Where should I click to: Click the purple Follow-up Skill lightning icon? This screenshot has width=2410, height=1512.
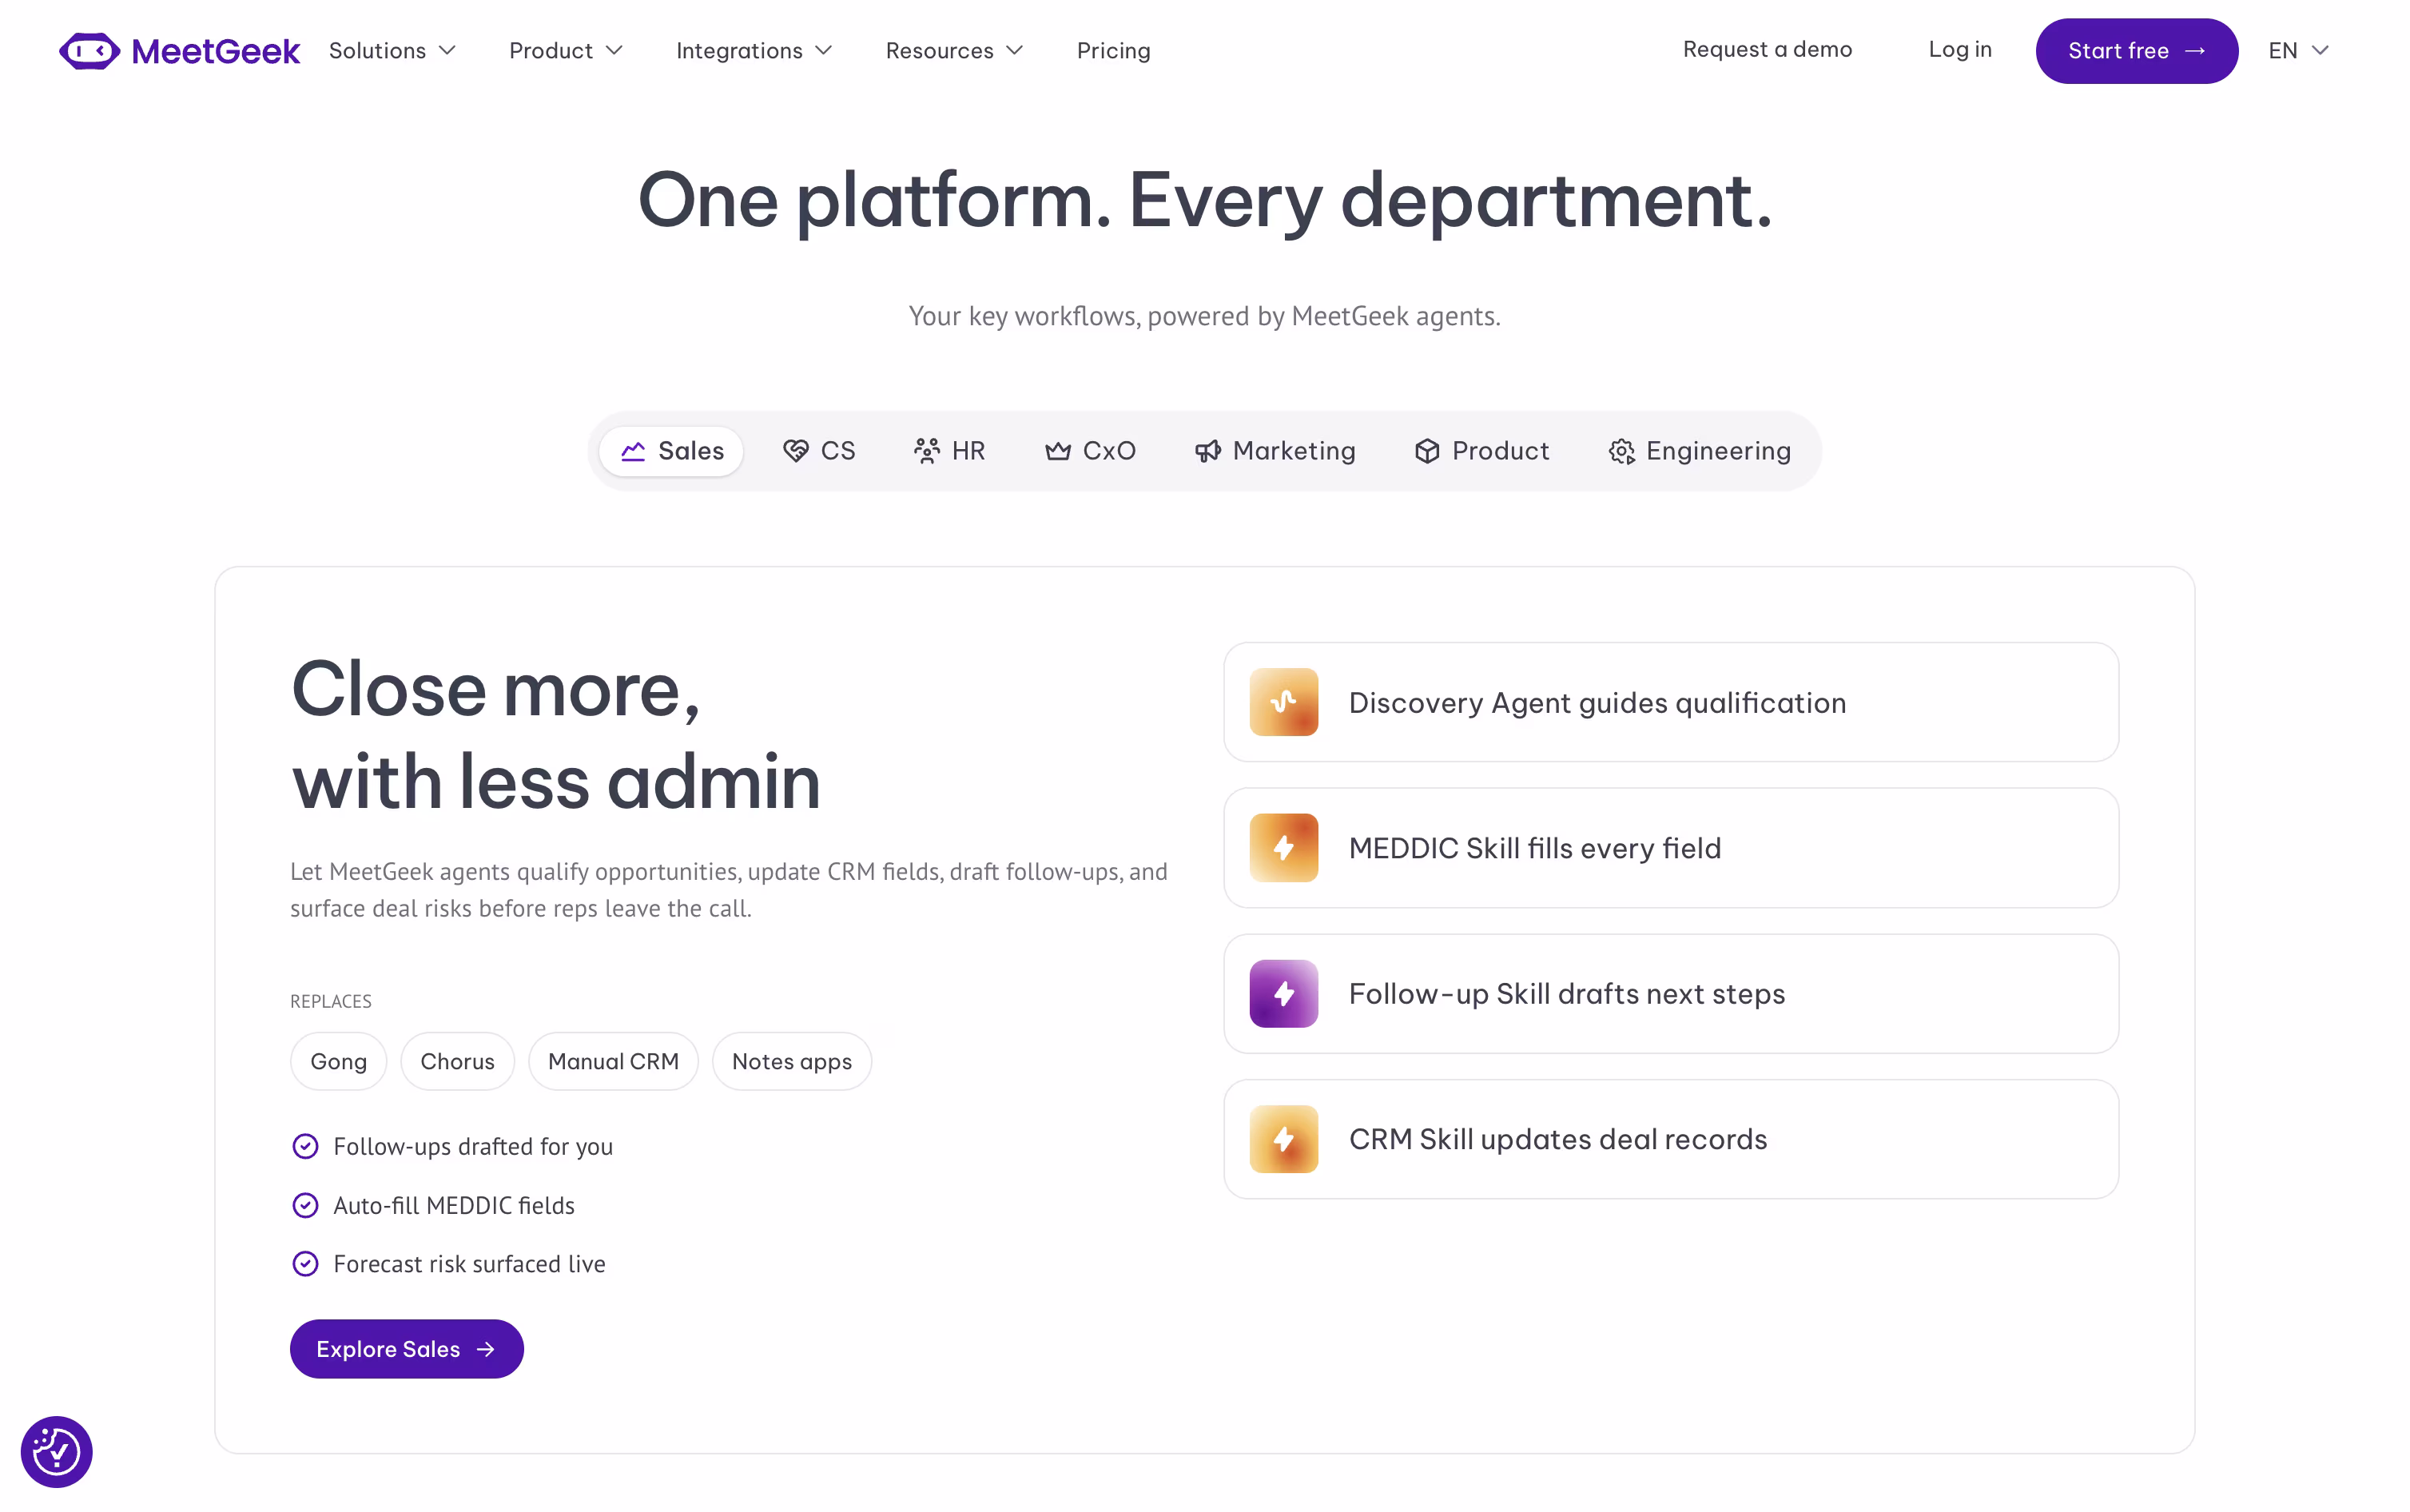coord(1283,993)
